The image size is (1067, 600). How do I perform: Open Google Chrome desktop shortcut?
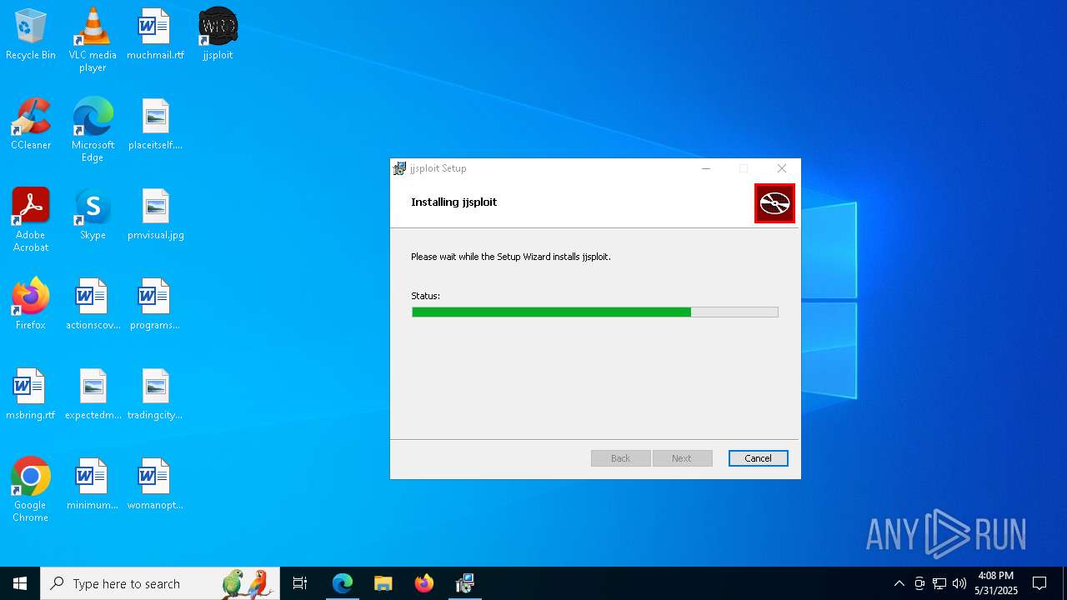31,490
